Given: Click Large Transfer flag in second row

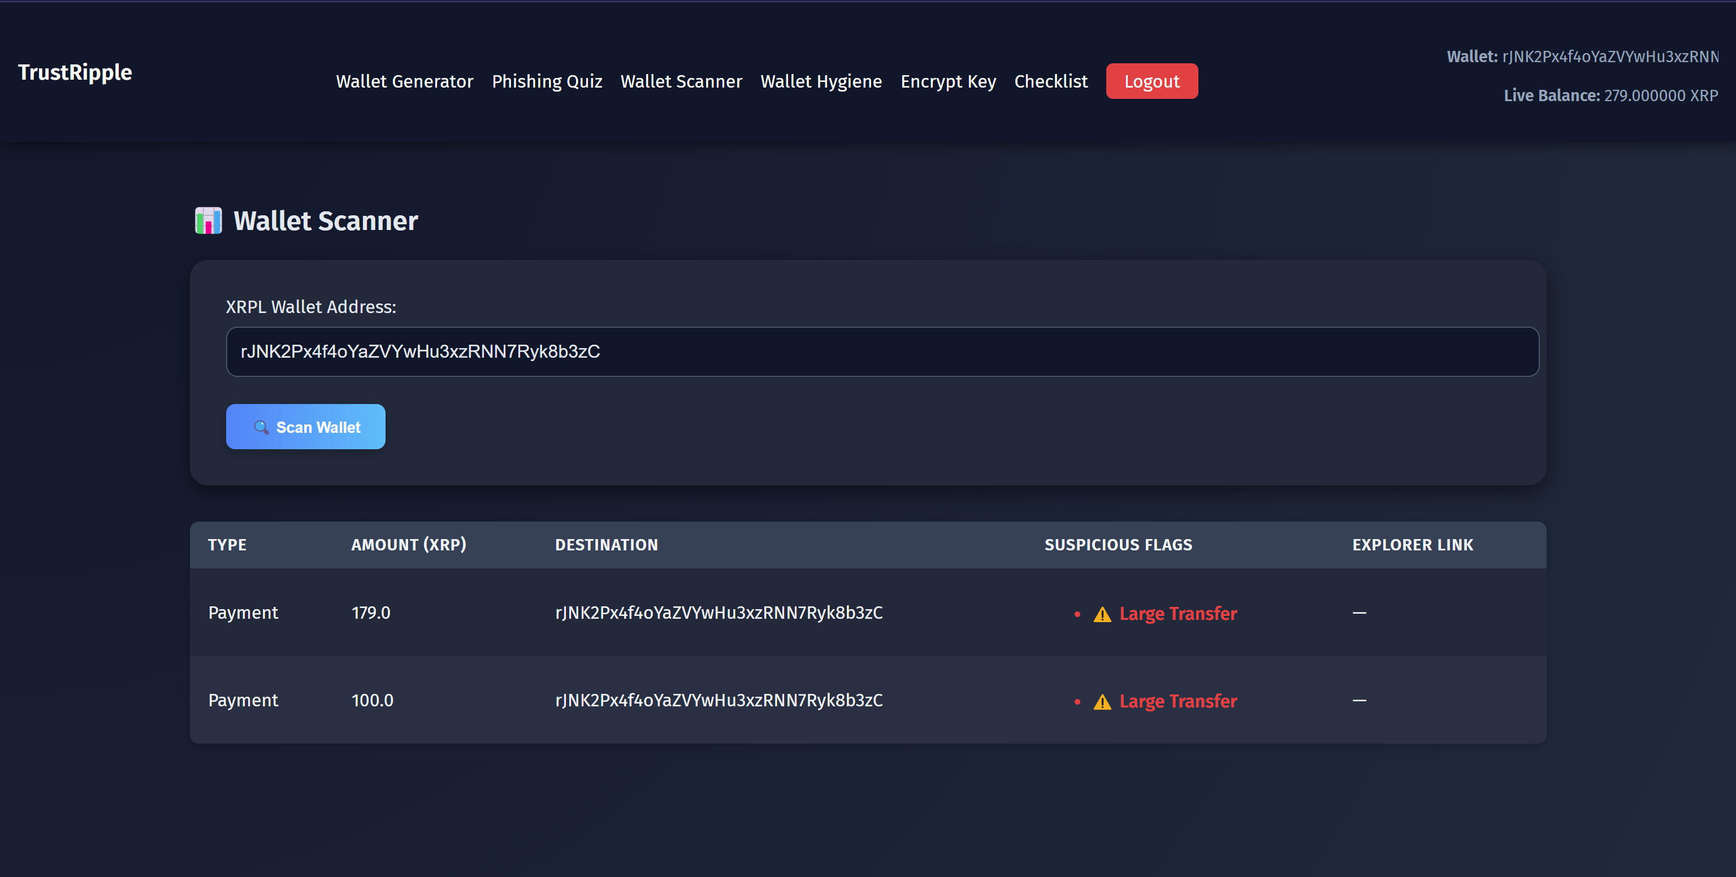Looking at the screenshot, I should (1177, 701).
